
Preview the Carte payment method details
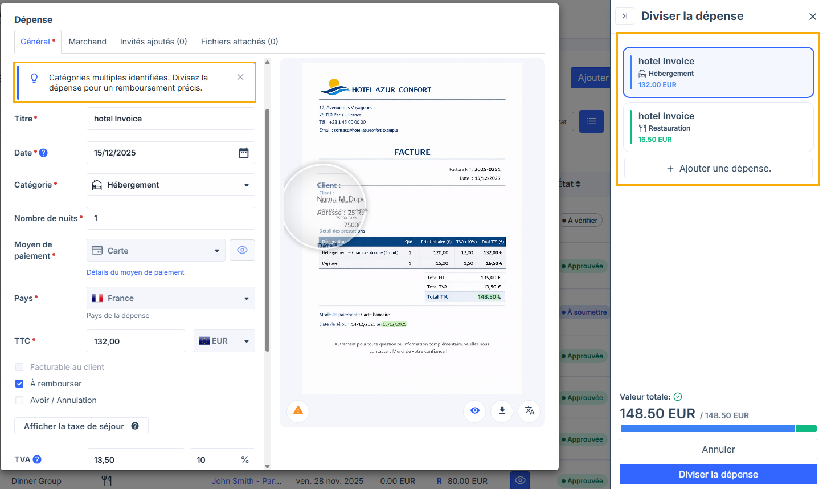(242, 250)
